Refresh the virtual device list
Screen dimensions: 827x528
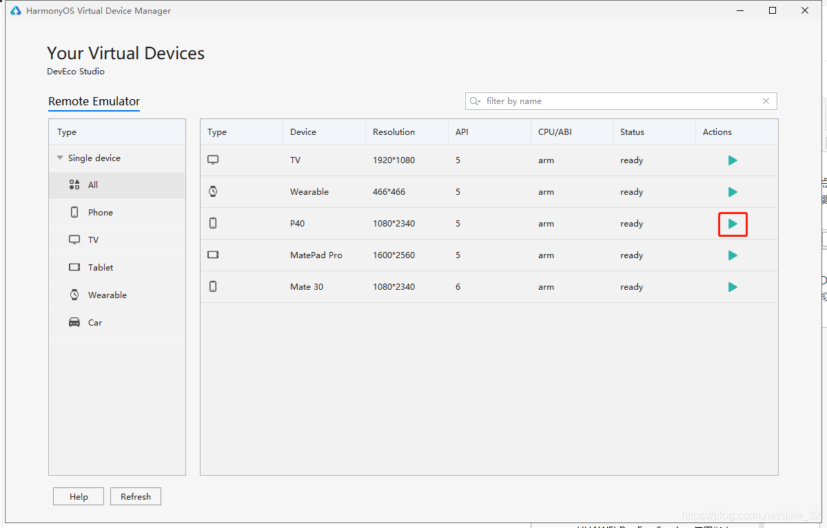click(x=136, y=496)
